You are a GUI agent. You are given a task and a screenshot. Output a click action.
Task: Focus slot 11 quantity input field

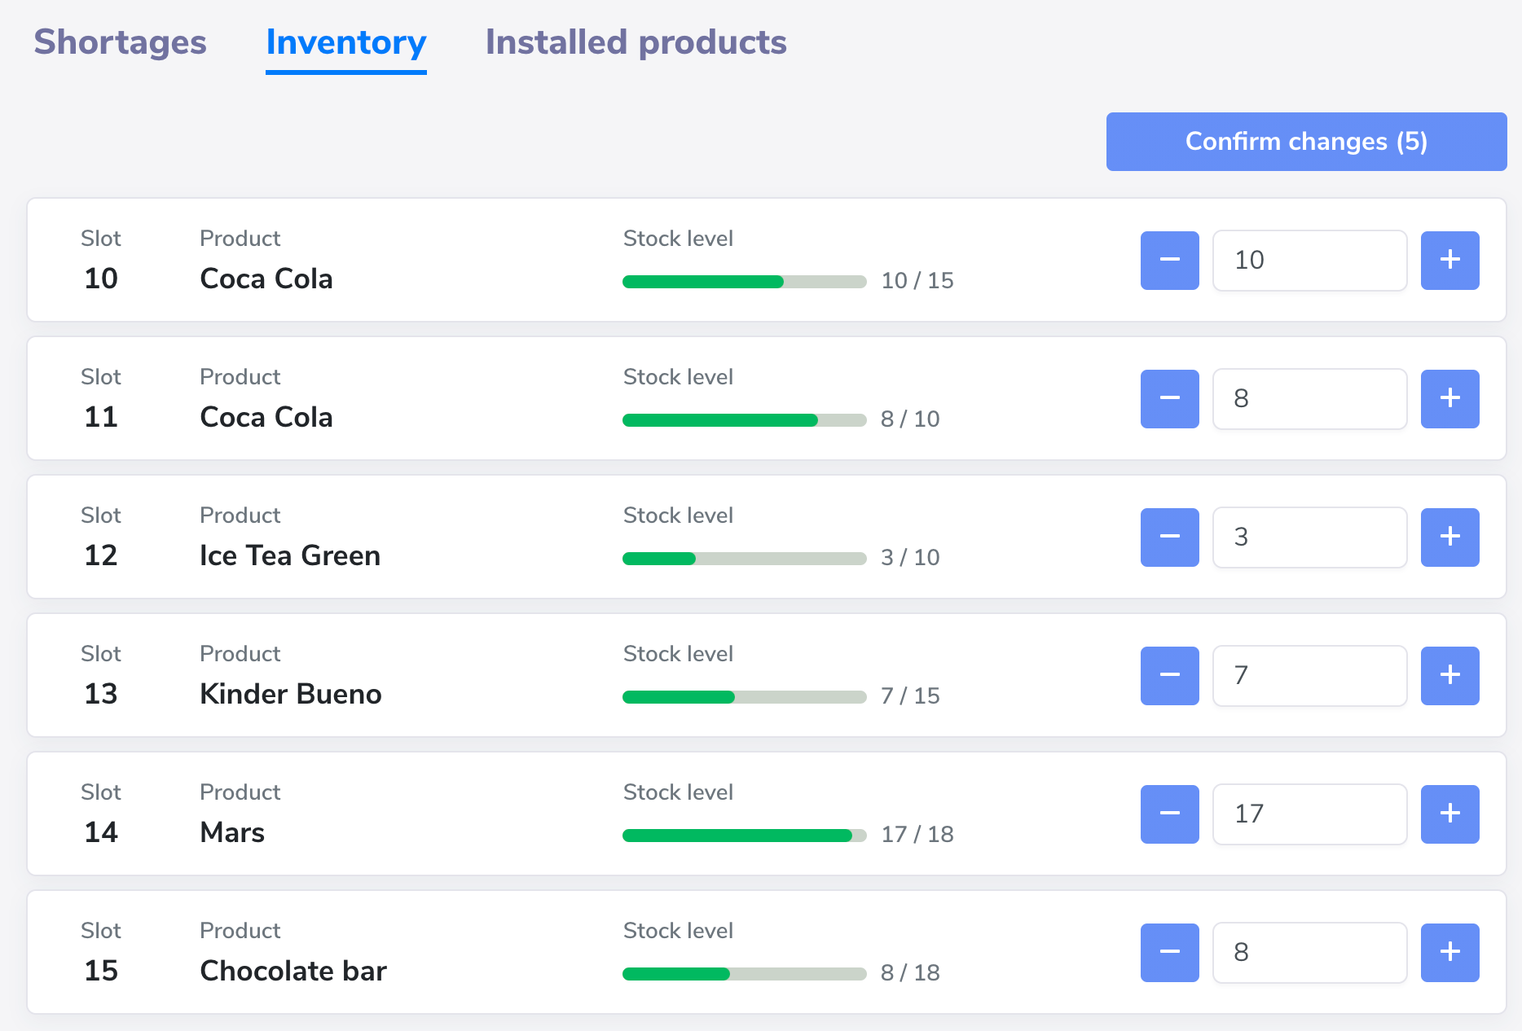1309,399
